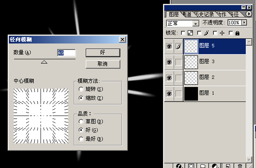Enable the lock position checkbox
The width and height of the screenshot is (256, 168).
(215, 33)
